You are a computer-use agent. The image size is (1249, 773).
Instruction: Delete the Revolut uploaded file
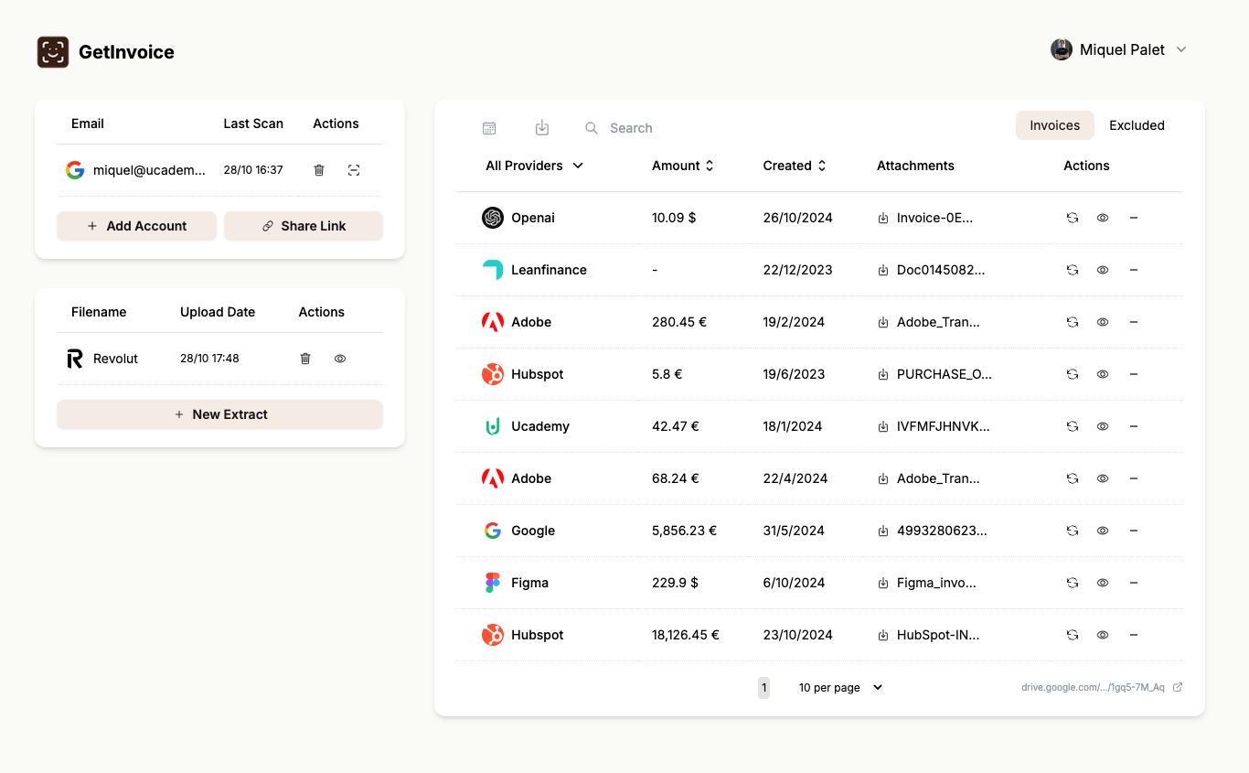305,358
